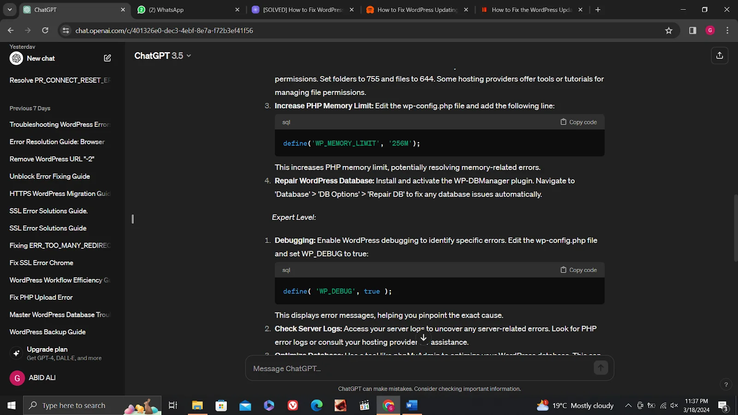Reload the current page
The image size is (738, 415).
[x=45, y=30]
